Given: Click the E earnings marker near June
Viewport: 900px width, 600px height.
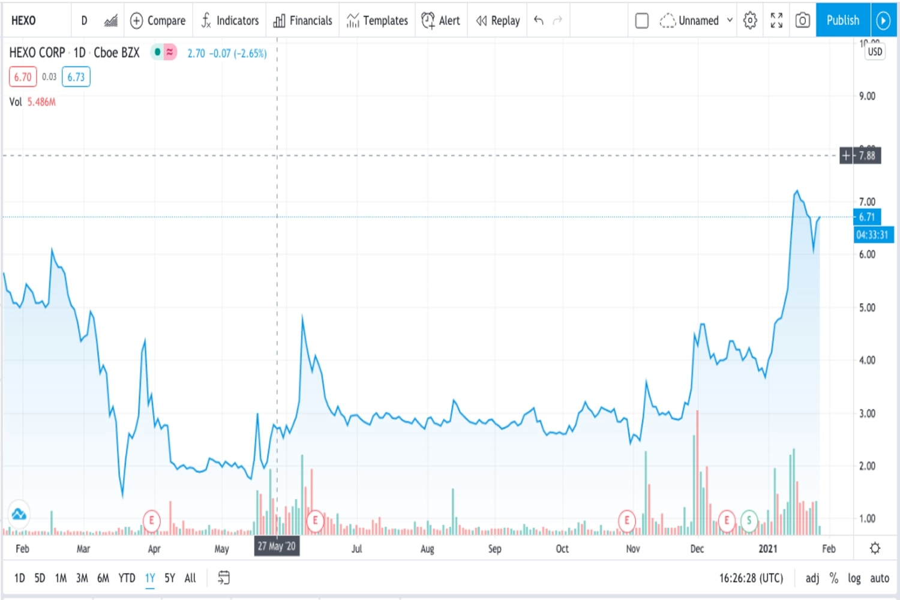Looking at the screenshot, I should (315, 520).
